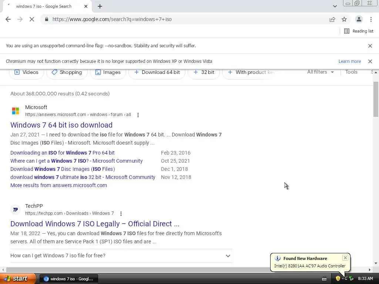Click the vertical scrollbar thumb
This screenshot has height=284, width=379.
click(376, 99)
